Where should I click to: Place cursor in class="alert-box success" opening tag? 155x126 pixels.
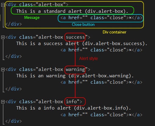point(48,37)
